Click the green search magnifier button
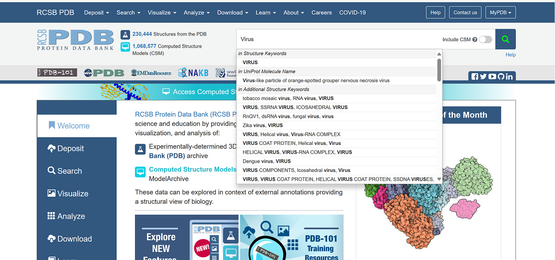Screen dimensions: 555x260 tap(505, 39)
